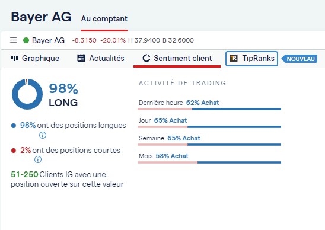Click the NOUVEAU badge
This screenshot has height=230, width=325.
(299, 59)
